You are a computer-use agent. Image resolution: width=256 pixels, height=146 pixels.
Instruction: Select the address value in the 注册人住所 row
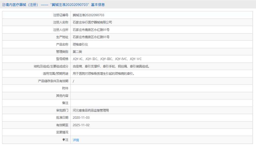91,30
